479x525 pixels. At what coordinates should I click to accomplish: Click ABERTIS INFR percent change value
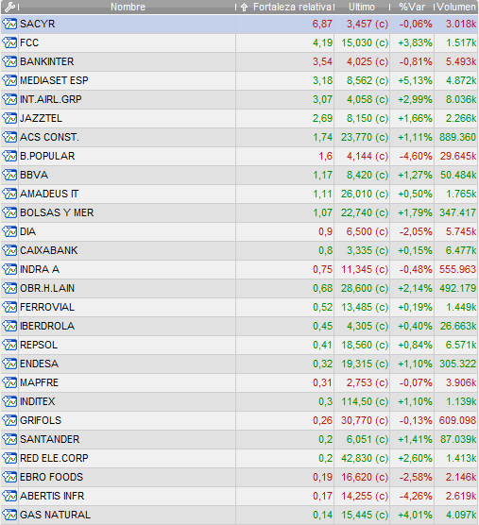click(416, 496)
